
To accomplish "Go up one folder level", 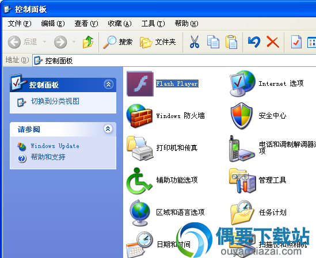I will coord(88,42).
